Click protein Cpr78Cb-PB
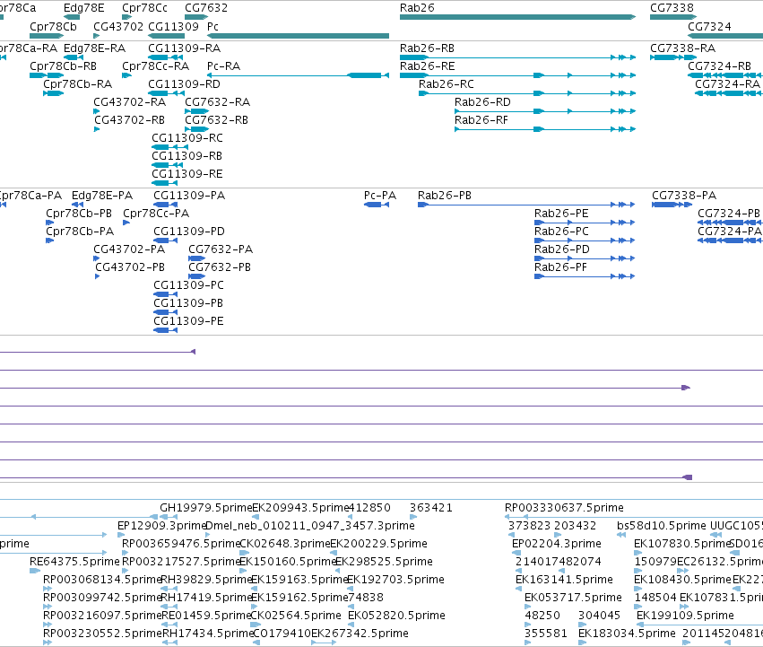 [x=79, y=214]
